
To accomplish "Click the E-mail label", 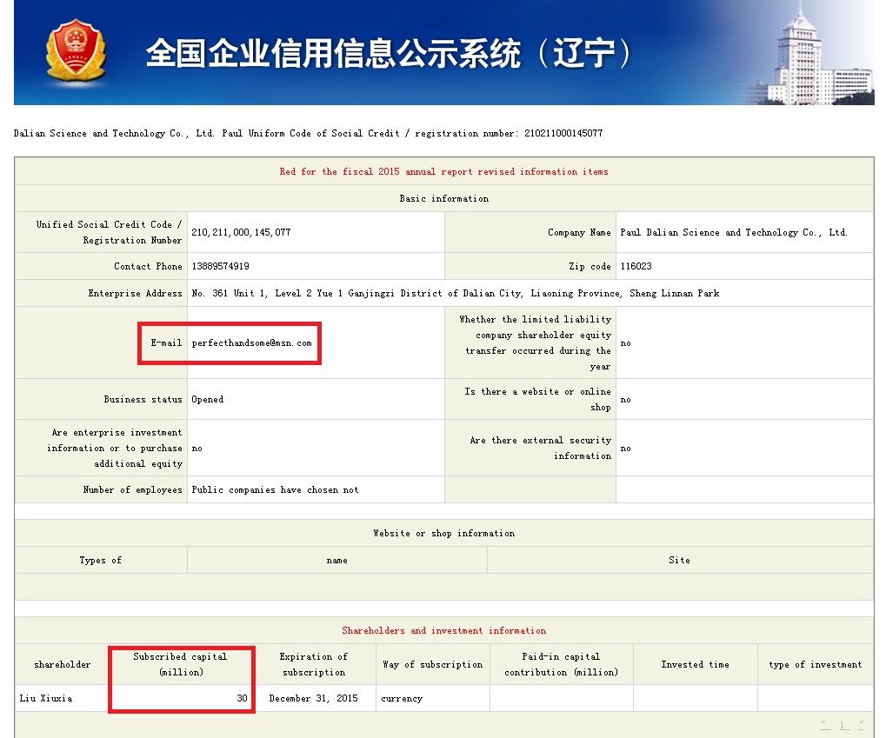I will tap(166, 343).
